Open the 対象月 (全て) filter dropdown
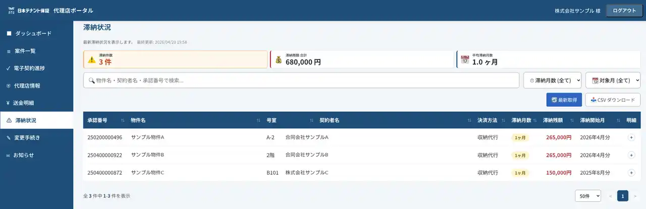 (613, 80)
